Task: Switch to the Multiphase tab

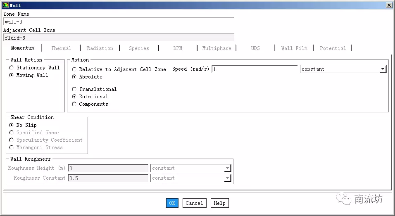Action: tap(217, 48)
